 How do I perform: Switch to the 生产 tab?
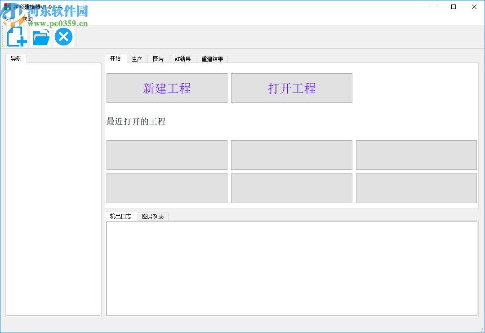click(x=137, y=59)
